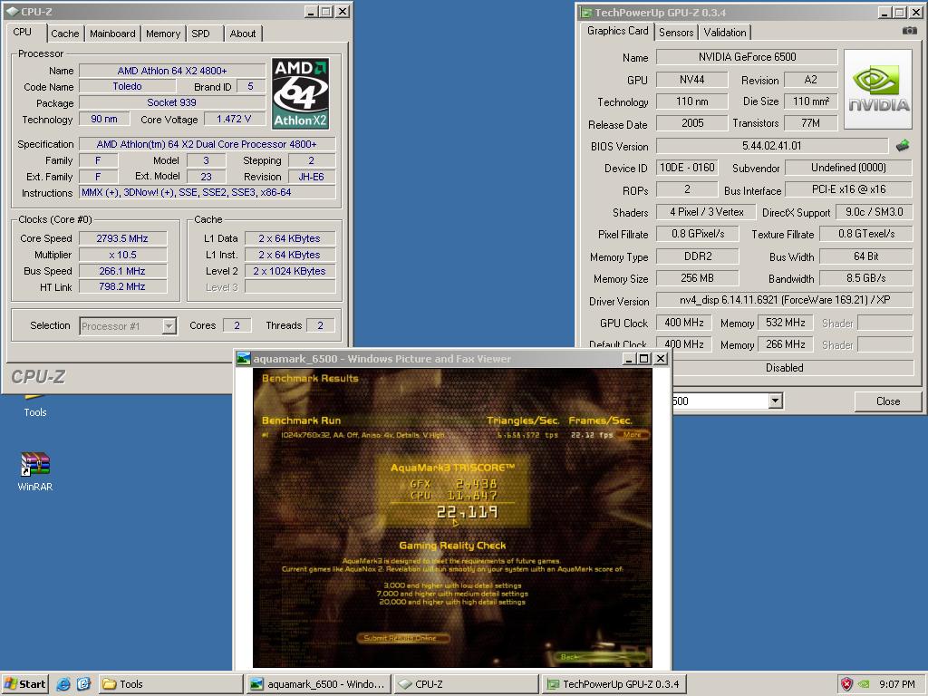Click the AquaMark3 total score 22,119 in the image
Image resolution: width=928 pixels, height=696 pixels.
(468, 513)
